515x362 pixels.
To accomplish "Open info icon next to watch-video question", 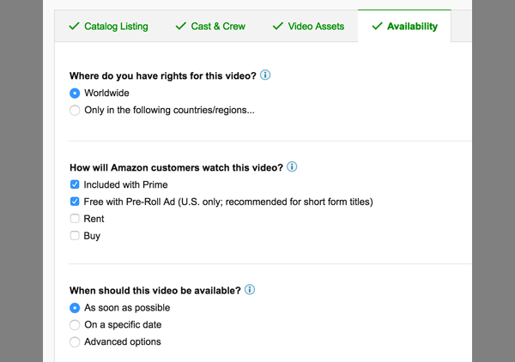I will [292, 166].
